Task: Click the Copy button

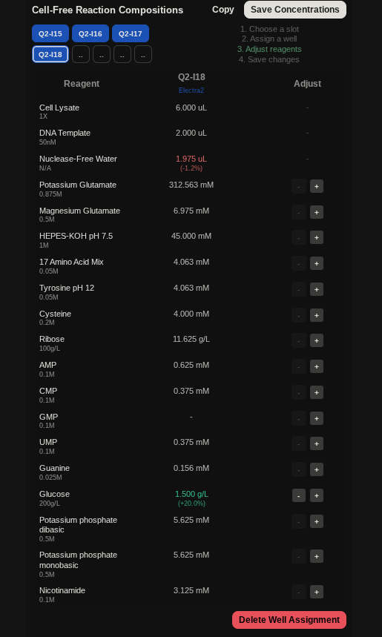Action: point(223,10)
